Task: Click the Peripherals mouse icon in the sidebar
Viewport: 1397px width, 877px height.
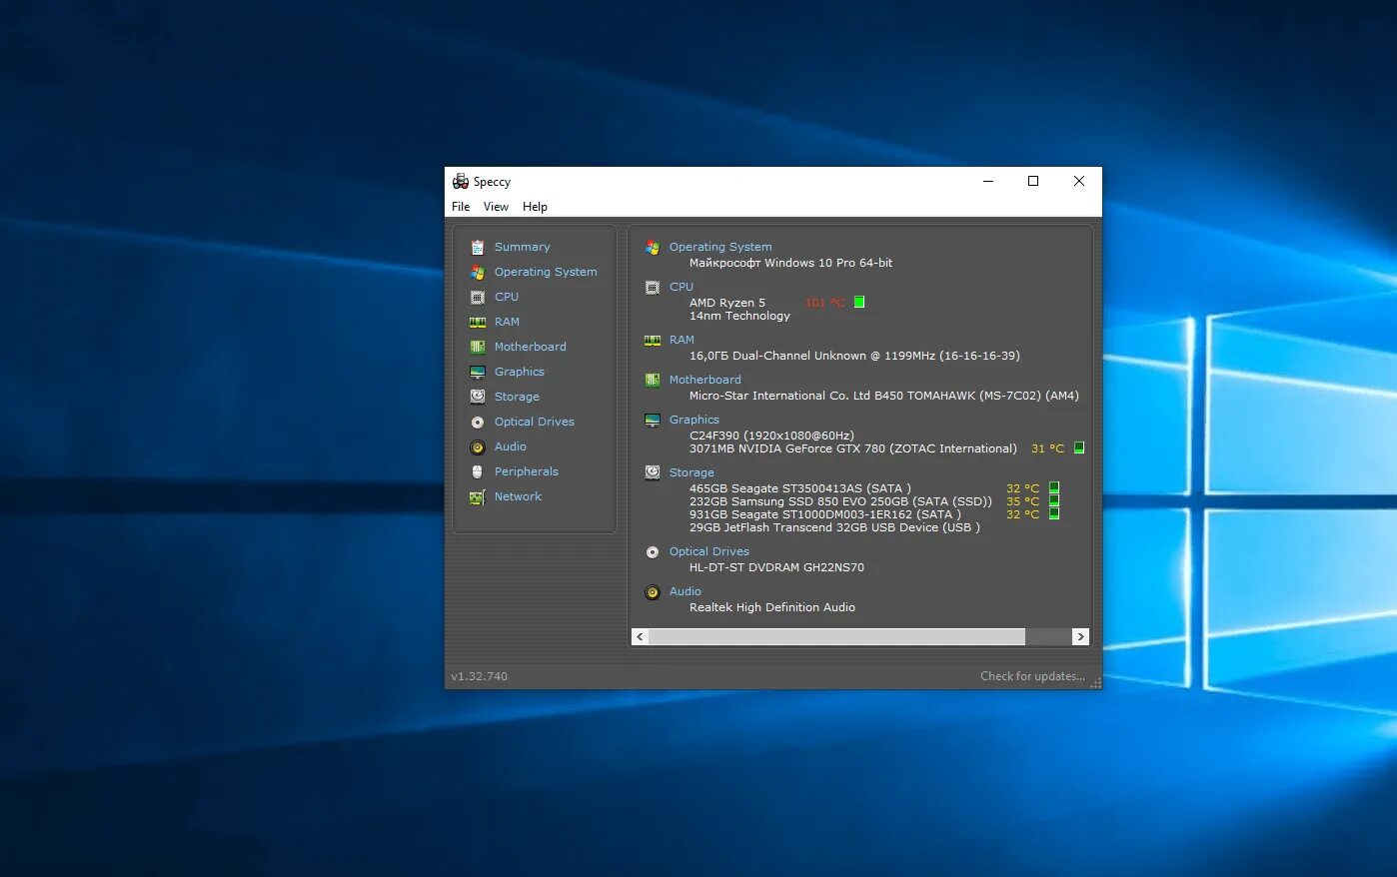Action: point(478,471)
